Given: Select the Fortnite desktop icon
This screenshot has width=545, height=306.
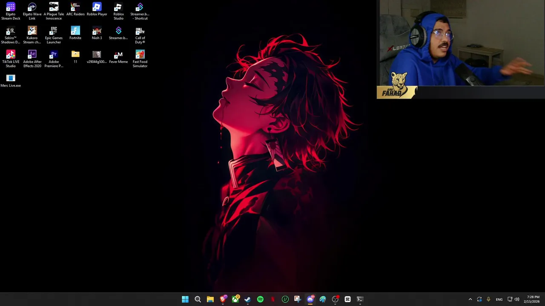Looking at the screenshot, I should (75, 33).
